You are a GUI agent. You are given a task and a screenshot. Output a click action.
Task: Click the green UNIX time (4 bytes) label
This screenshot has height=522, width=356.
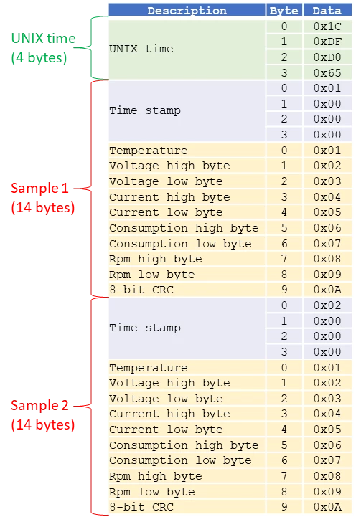(43, 48)
